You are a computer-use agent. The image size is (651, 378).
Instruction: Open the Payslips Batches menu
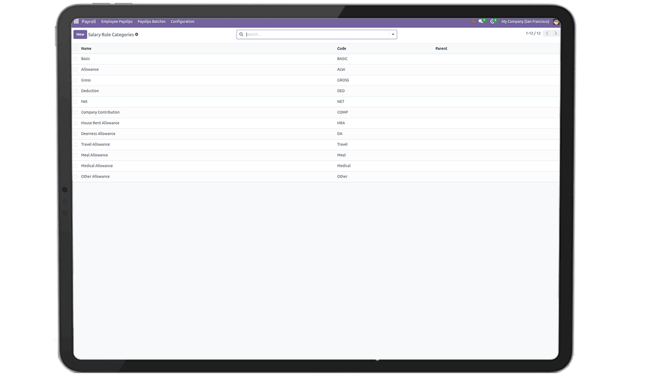point(151,22)
